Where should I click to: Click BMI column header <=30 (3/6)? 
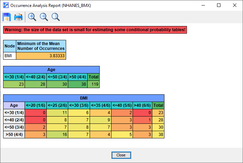click(79, 105)
